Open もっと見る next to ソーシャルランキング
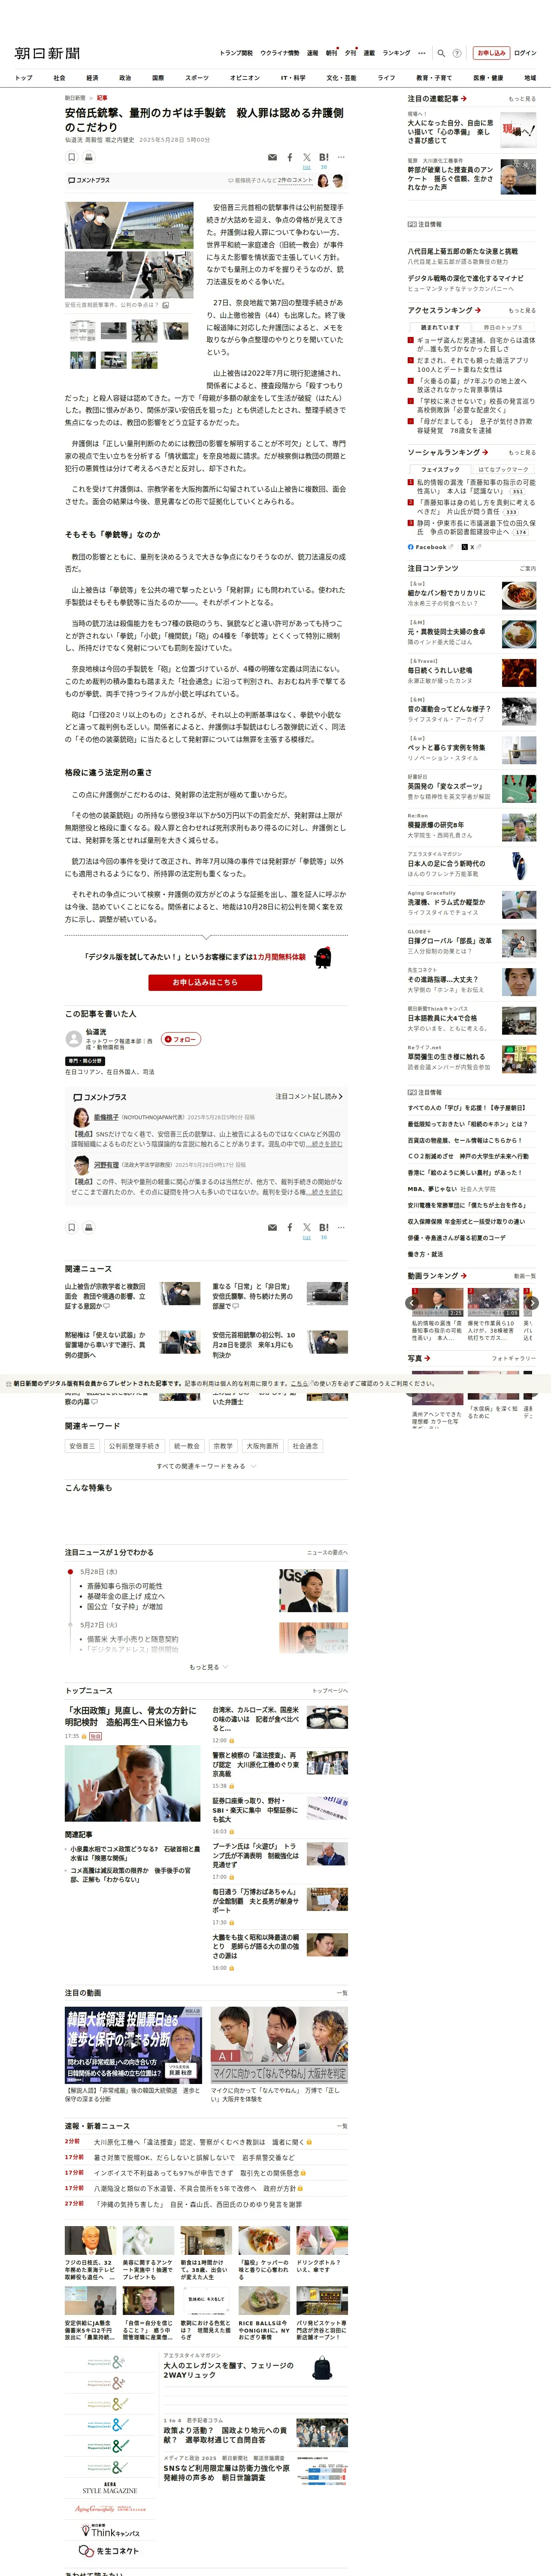Screen dimensions: 551x2576 522,452
